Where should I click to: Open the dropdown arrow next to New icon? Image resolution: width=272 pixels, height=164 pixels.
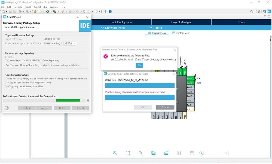(x=7, y=12)
